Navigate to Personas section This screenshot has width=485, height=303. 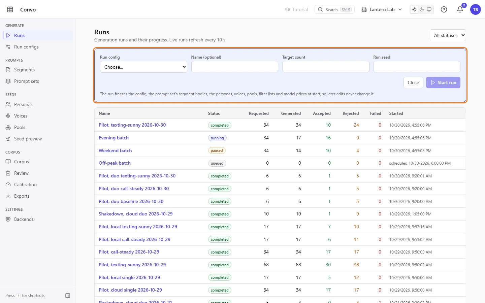(x=38, y=104)
